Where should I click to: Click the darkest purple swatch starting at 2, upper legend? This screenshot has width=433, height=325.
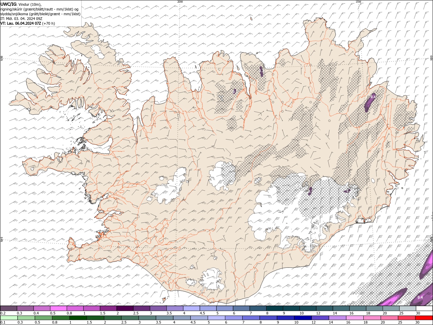point(125,308)
